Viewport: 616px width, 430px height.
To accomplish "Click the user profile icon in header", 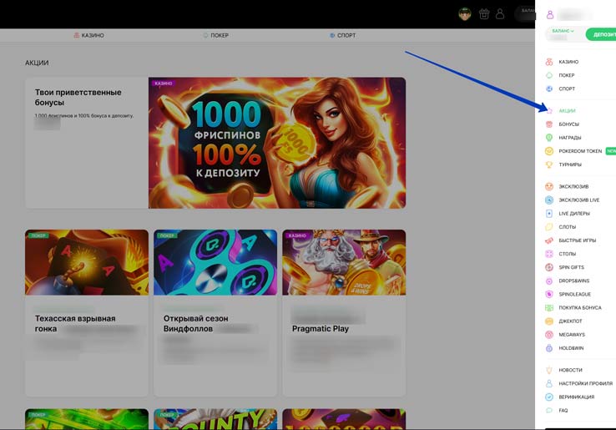I will 500,13.
